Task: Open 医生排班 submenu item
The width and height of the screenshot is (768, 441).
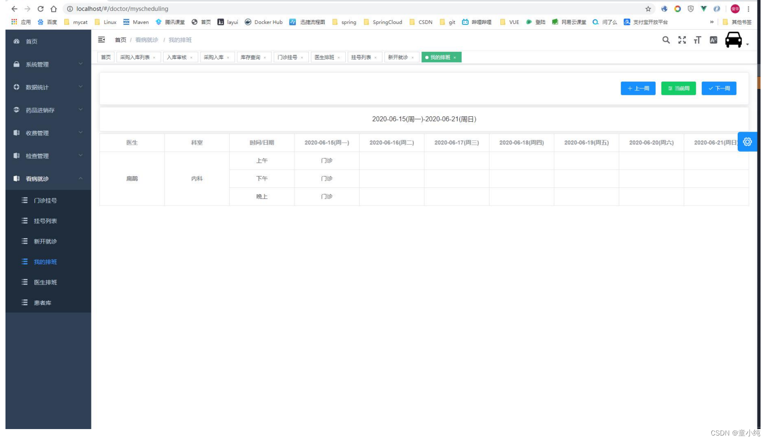Action: 48,282
